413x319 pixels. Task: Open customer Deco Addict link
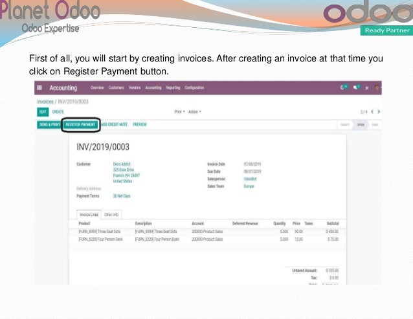[122, 164]
